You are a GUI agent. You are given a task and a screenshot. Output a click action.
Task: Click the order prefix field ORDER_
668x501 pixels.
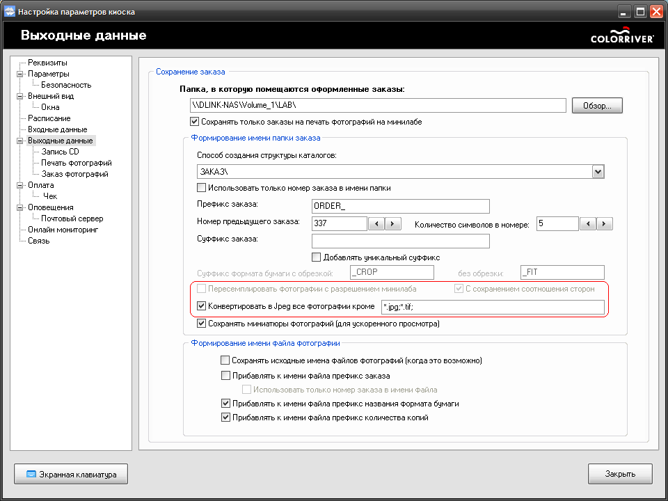pos(401,206)
